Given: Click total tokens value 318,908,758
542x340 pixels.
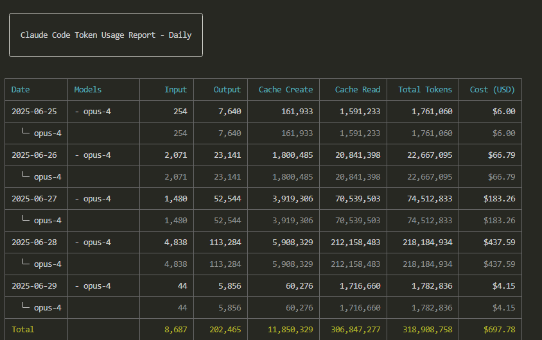Looking at the screenshot, I should (427, 330).
